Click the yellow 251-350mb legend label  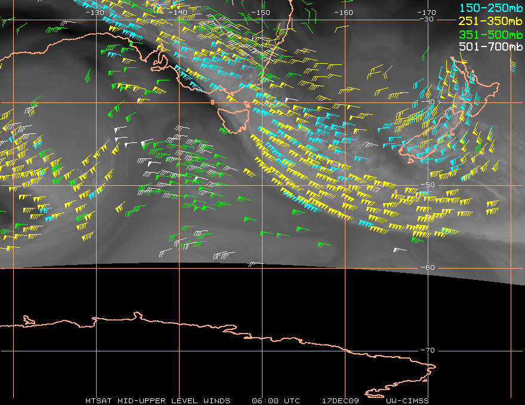point(490,21)
